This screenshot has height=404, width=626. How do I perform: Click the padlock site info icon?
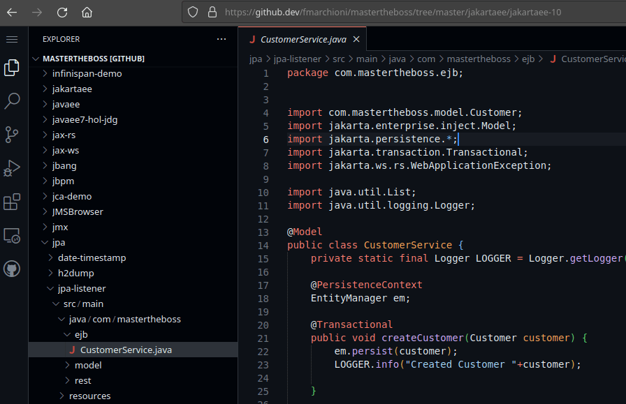212,13
